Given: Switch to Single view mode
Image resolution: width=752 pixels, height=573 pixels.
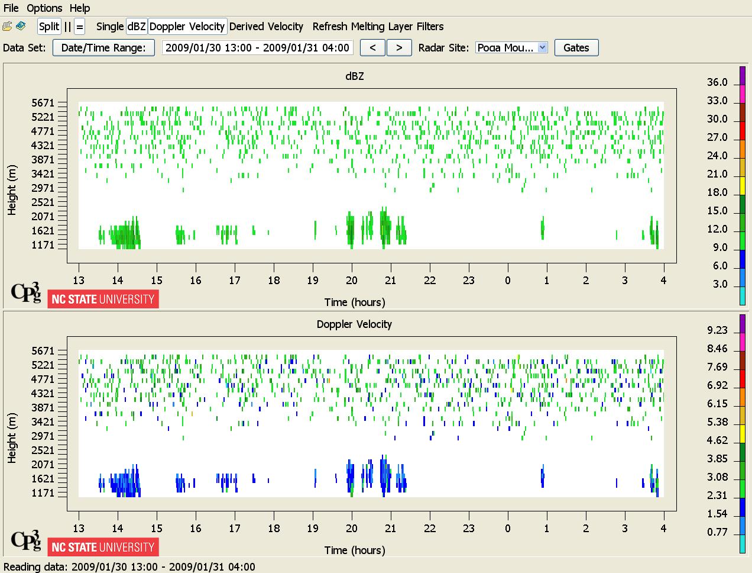Looking at the screenshot, I should [110, 27].
